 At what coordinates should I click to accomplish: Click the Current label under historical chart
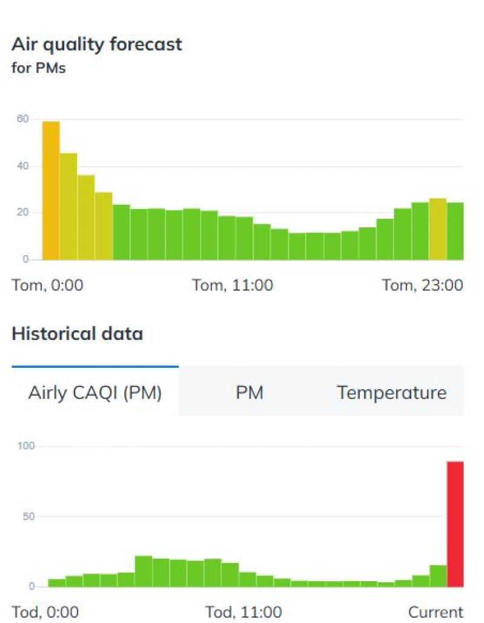click(x=436, y=612)
